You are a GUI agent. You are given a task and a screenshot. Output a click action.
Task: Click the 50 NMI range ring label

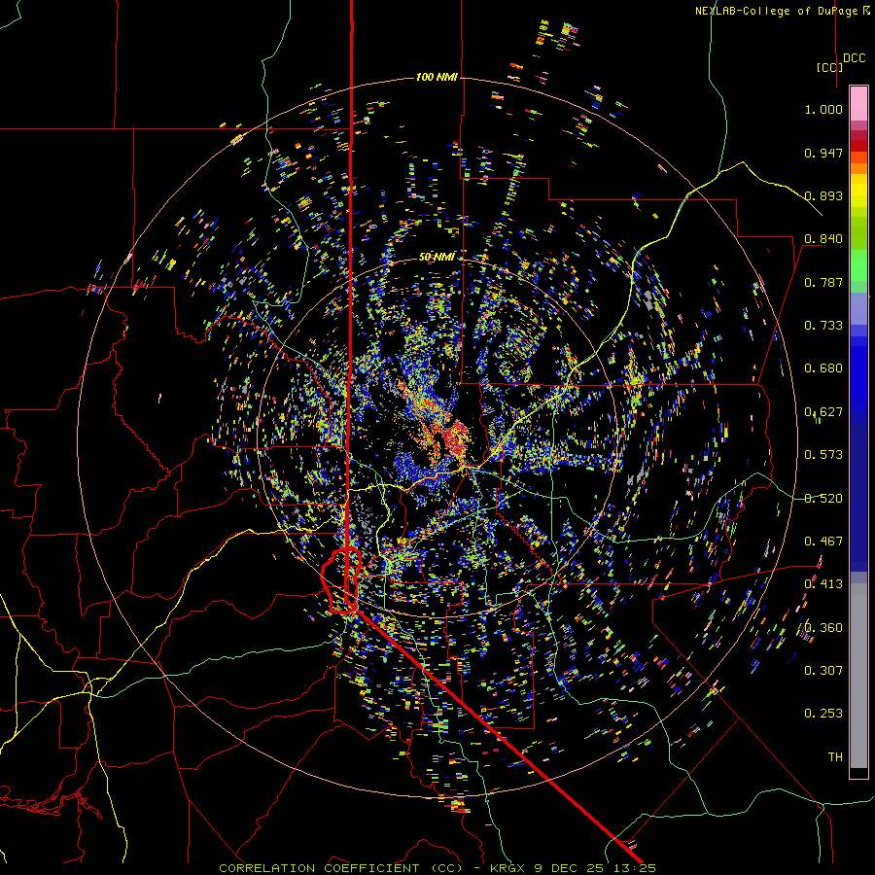[437, 257]
